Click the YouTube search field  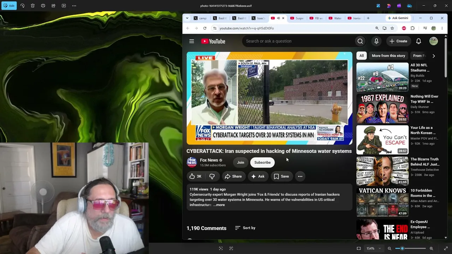tap(298, 41)
